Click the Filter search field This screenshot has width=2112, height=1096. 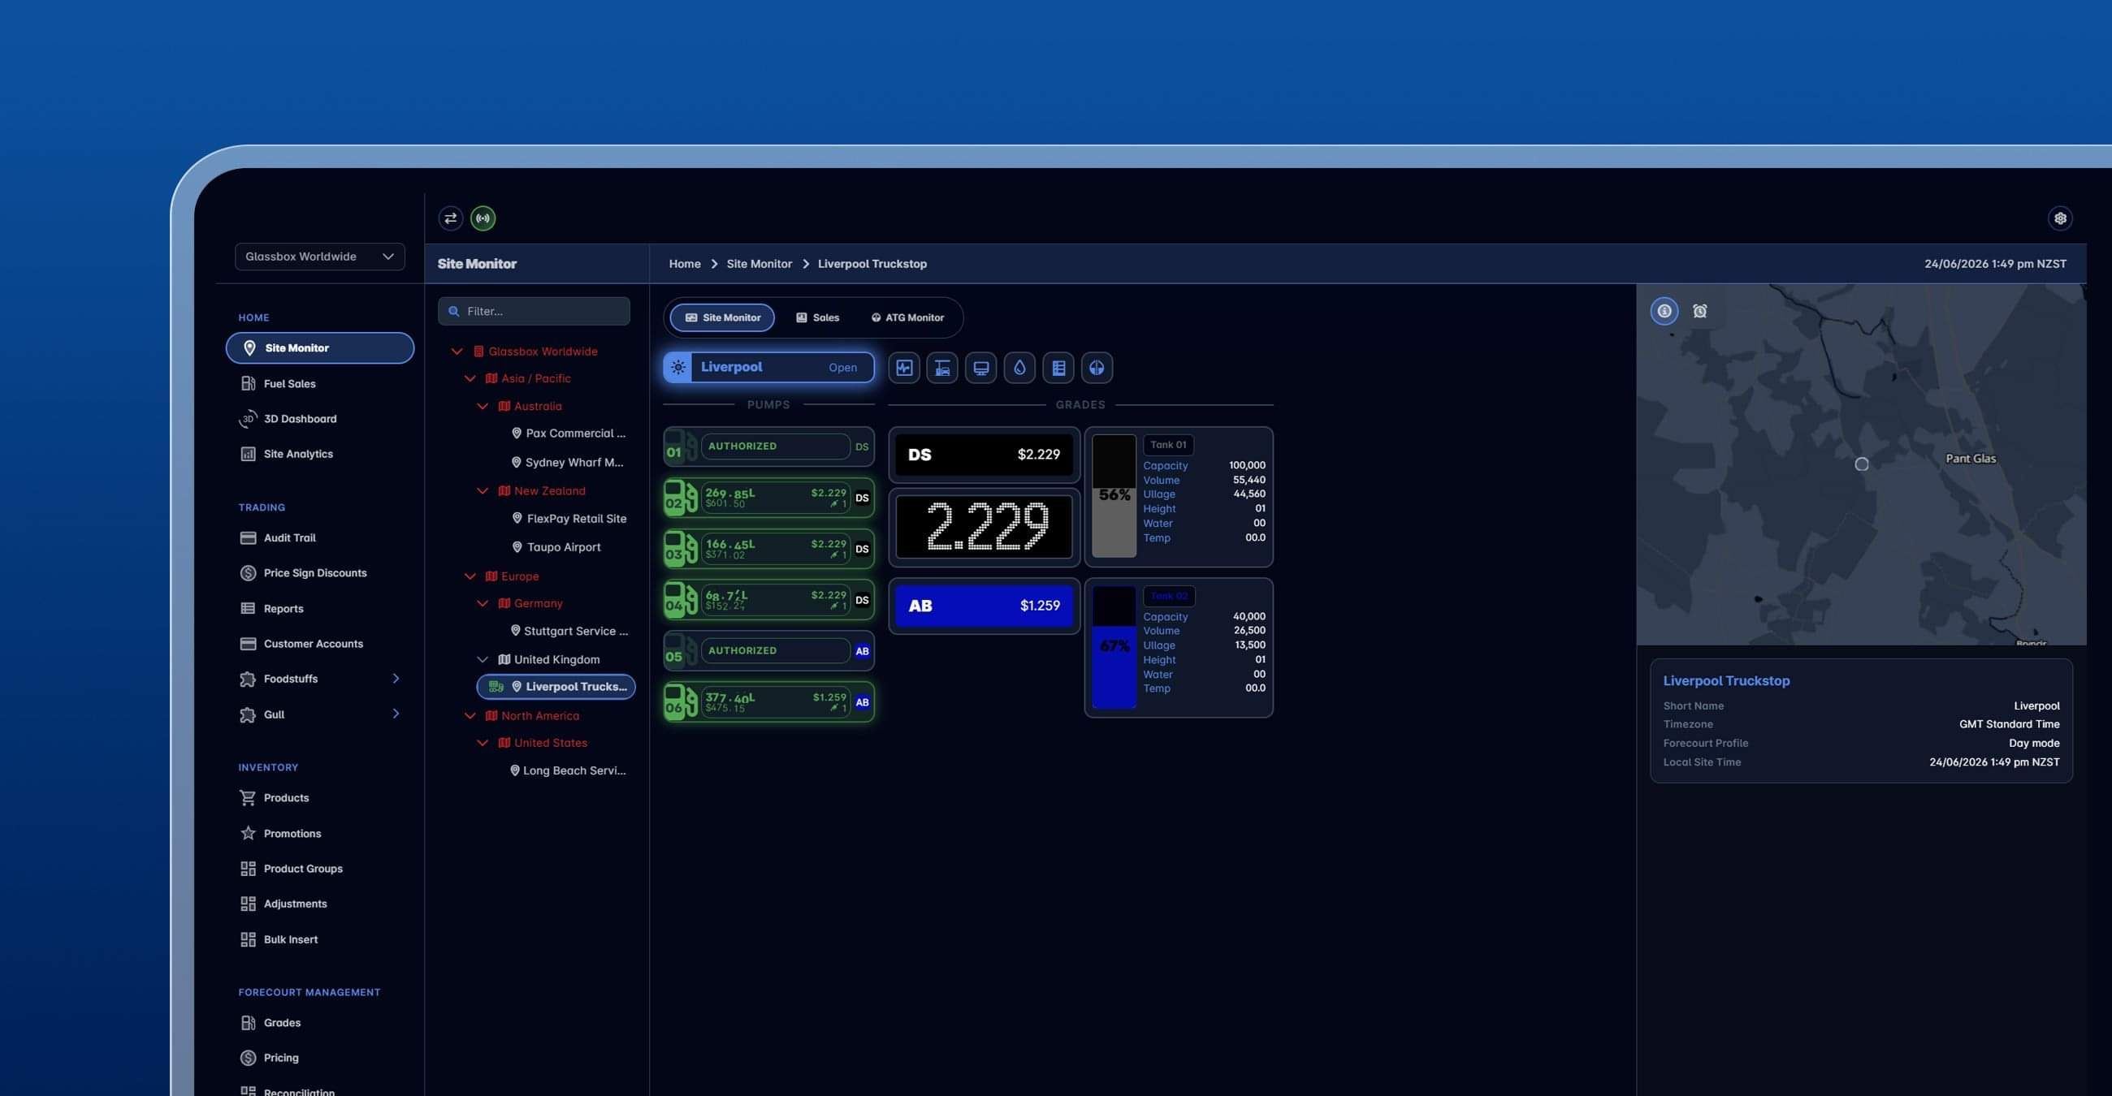point(534,311)
